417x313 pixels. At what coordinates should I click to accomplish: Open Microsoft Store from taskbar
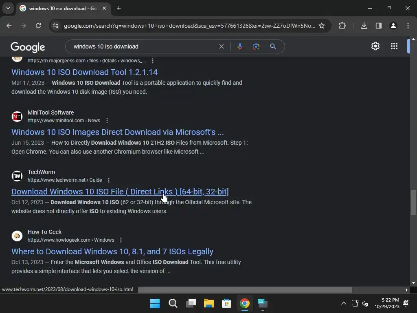226,303
